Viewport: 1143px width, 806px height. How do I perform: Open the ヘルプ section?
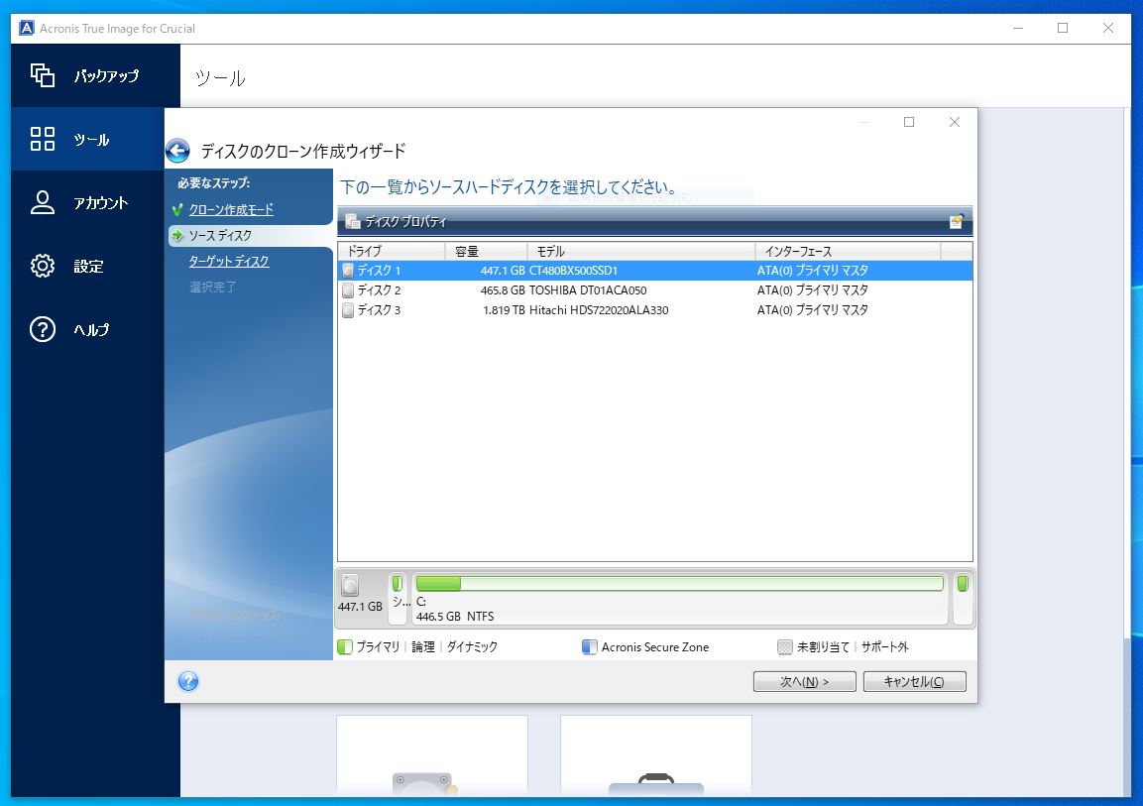pos(87,329)
